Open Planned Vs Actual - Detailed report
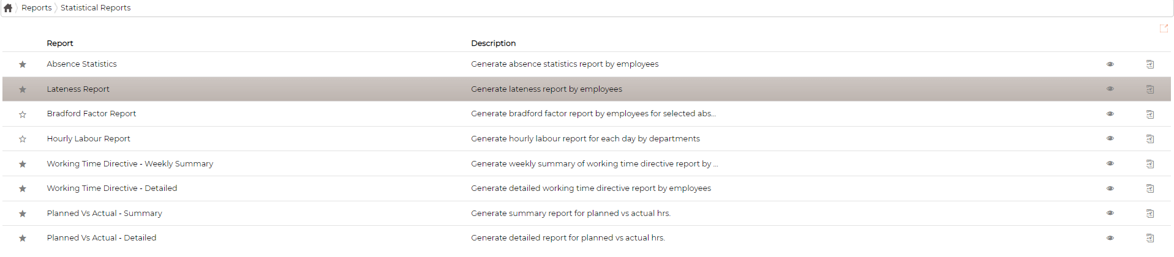 pos(102,238)
